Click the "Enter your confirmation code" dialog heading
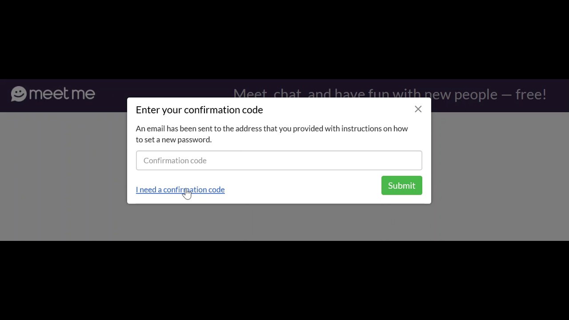 click(x=199, y=110)
